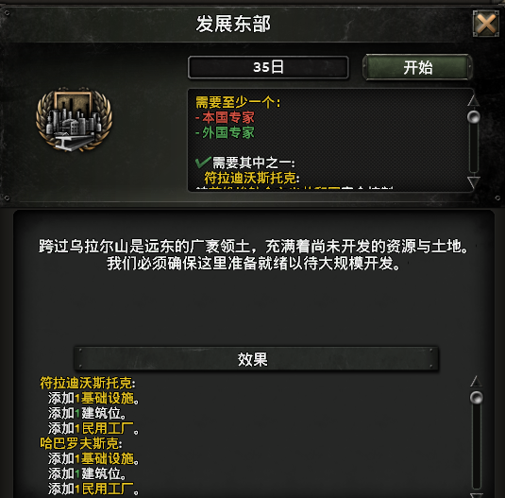
Task: Click the 本国专家 requirement text
Action: point(228,117)
